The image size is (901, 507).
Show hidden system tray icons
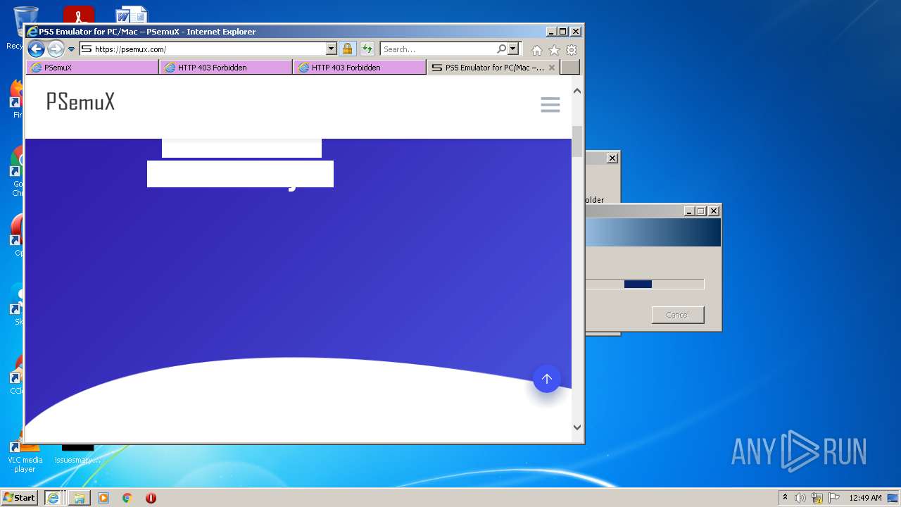click(x=785, y=498)
